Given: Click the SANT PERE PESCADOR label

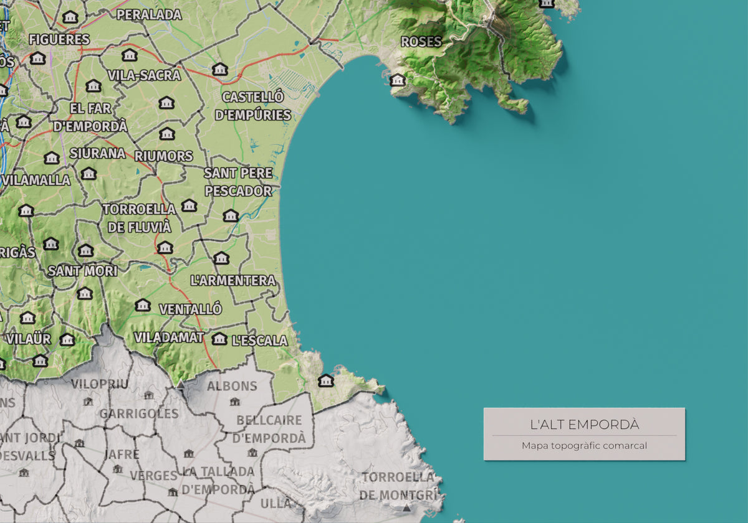Looking at the screenshot, I should pyautogui.click(x=239, y=182).
